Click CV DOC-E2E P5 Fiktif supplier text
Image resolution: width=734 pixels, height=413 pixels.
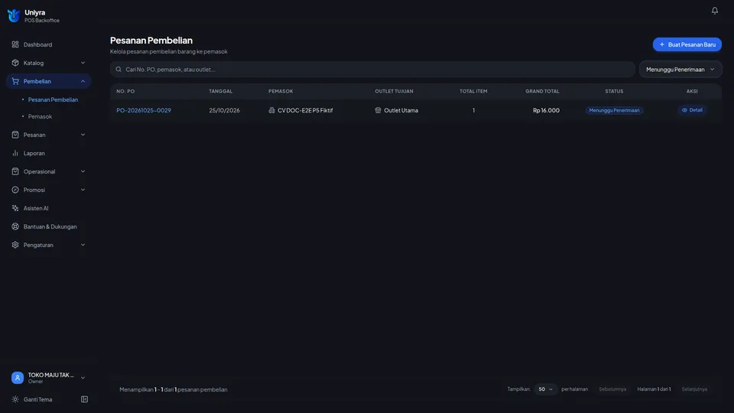pyautogui.click(x=305, y=110)
